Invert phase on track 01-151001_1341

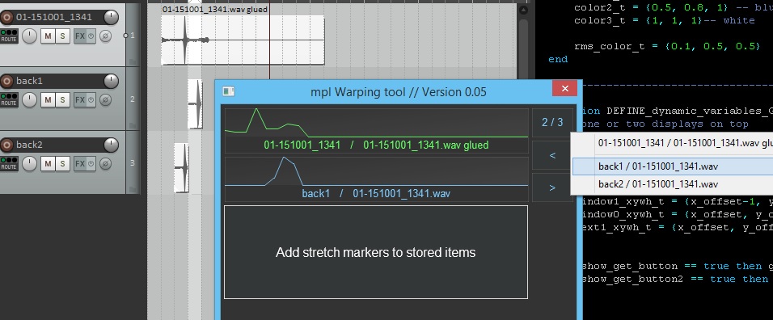[x=105, y=36]
